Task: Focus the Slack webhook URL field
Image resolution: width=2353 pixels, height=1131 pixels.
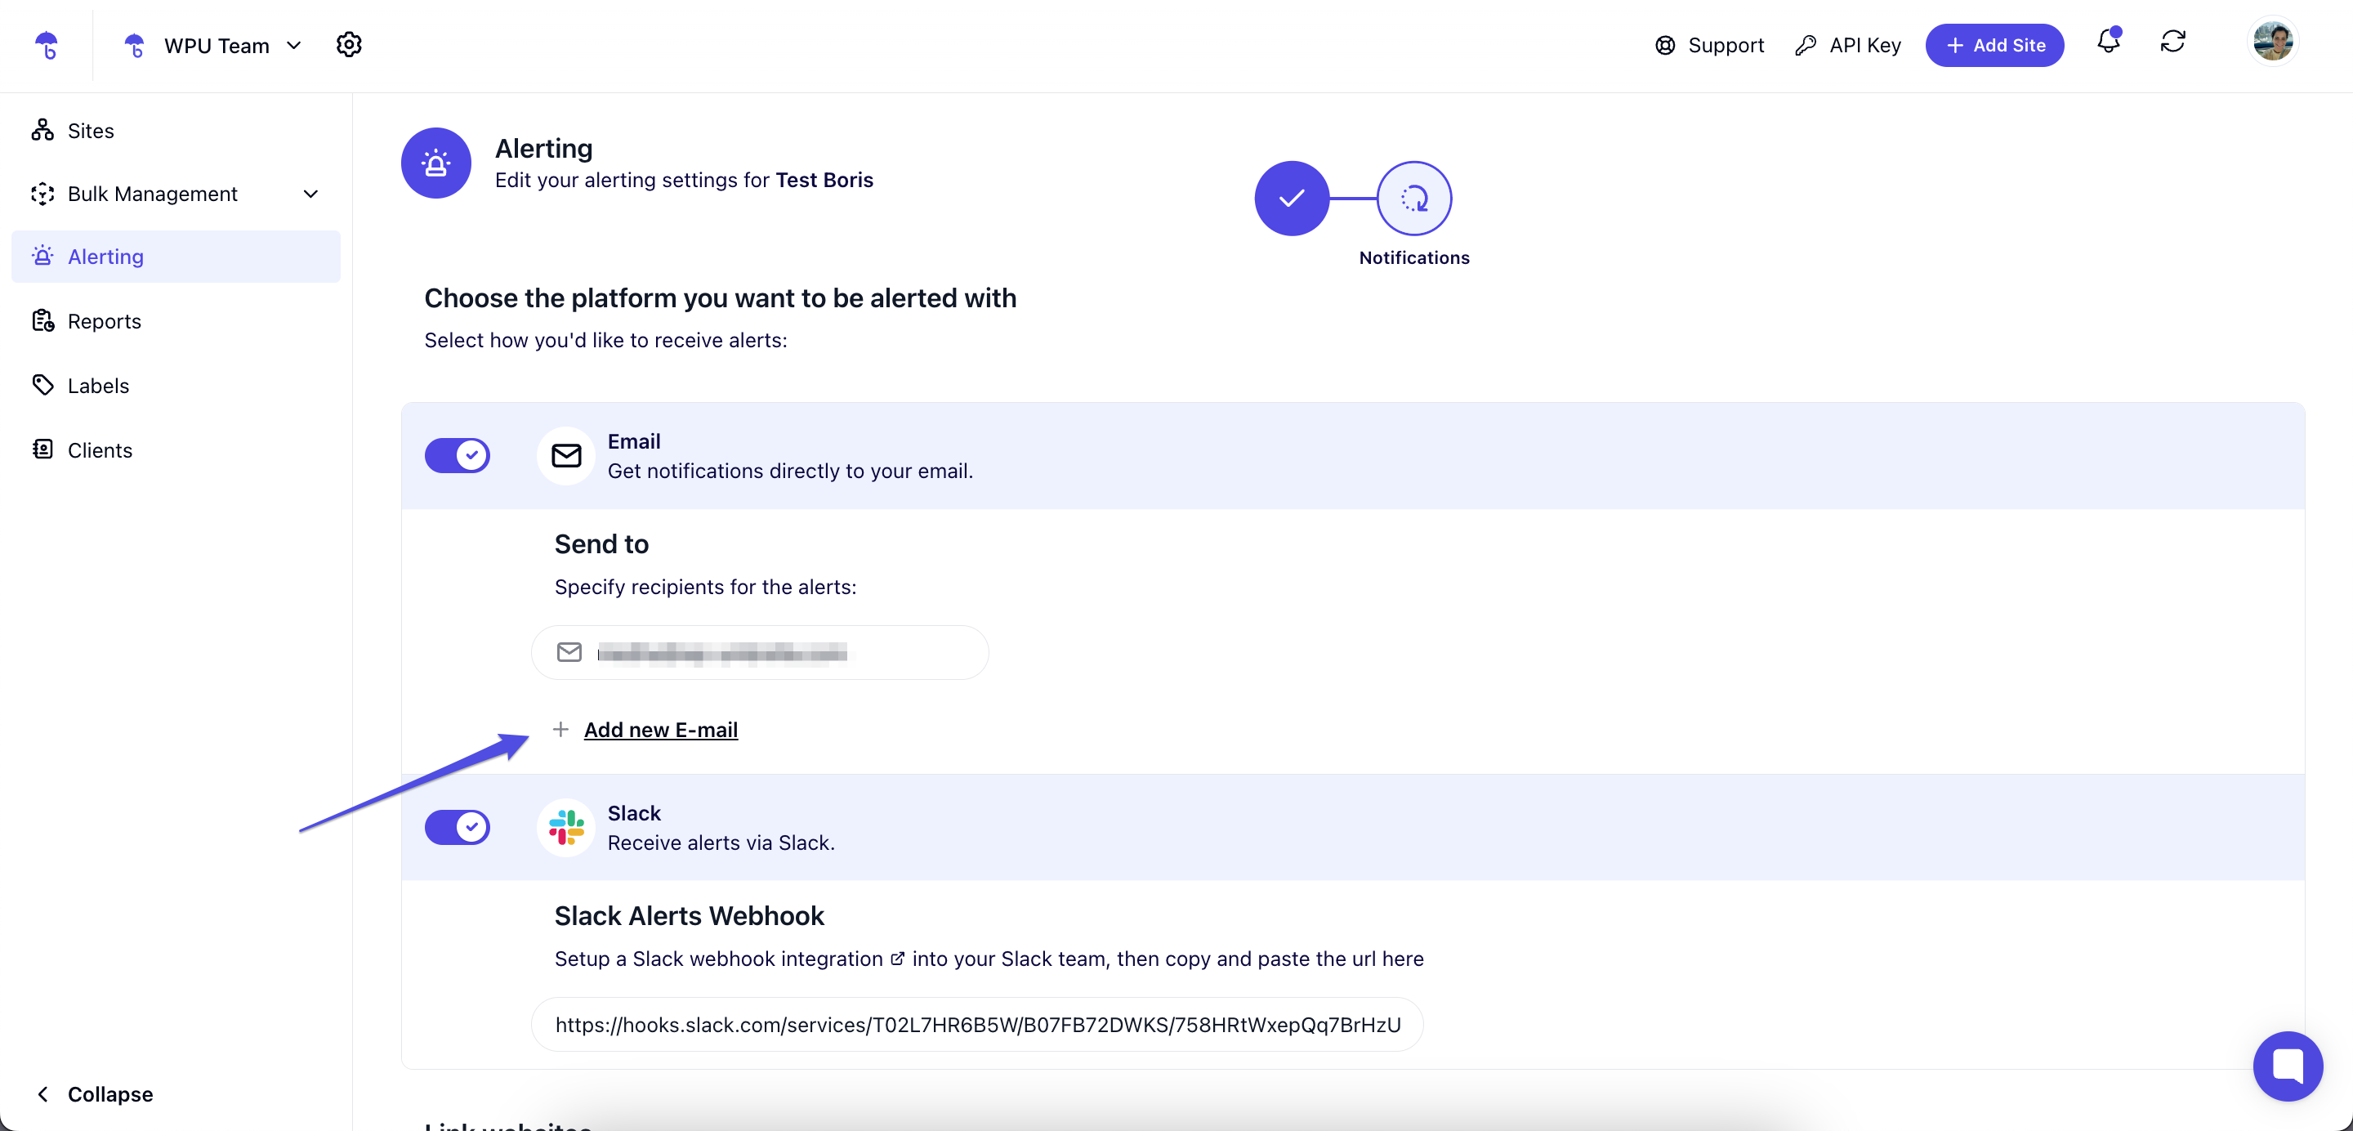Action: 976,1024
